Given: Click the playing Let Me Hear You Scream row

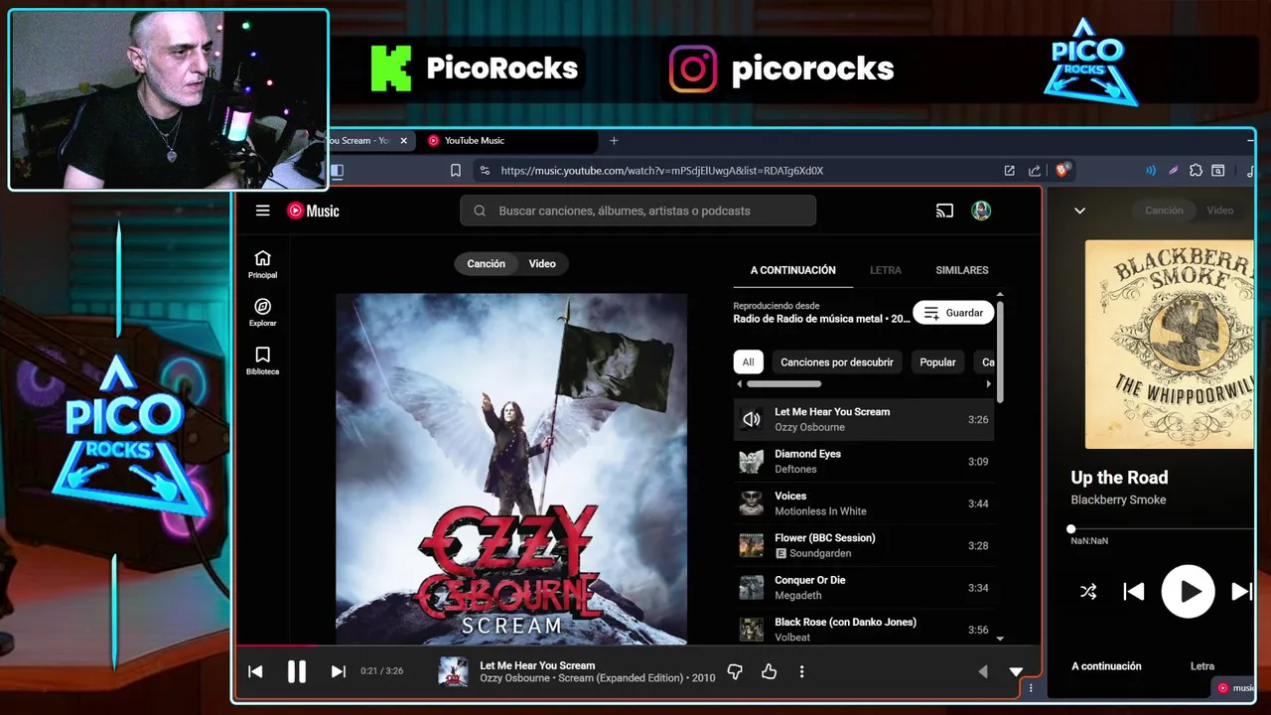Looking at the screenshot, I should click(x=863, y=419).
